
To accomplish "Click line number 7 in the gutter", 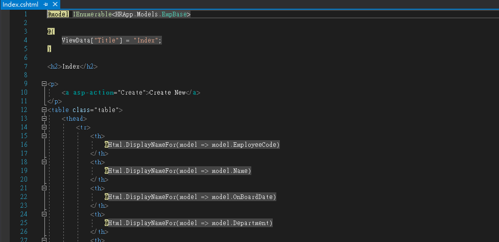I will [26, 67].
